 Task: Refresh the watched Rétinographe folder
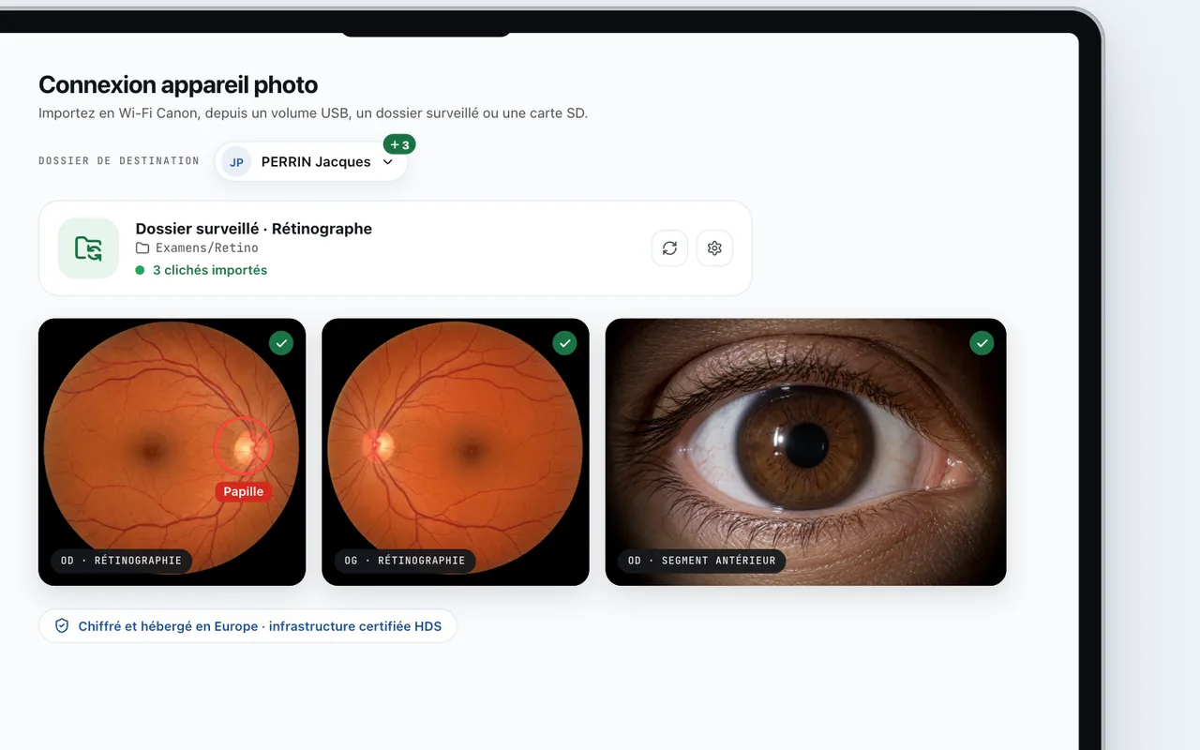coord(669,248)
